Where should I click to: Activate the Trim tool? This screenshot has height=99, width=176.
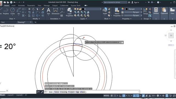pos(37,9)
